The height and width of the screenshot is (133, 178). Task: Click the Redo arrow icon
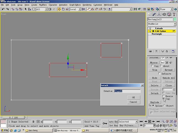coord(7,9)
